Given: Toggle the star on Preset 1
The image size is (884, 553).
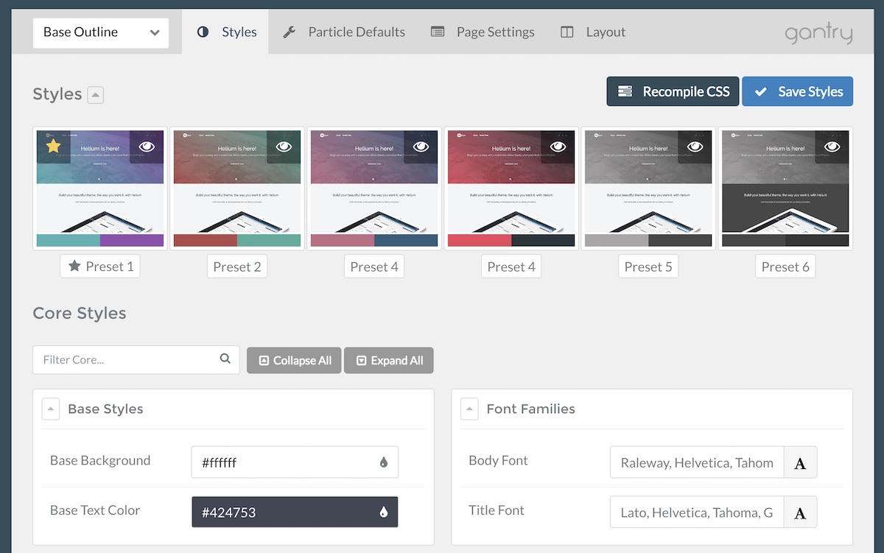Looking at the screenshot, I should pos(52,146).
